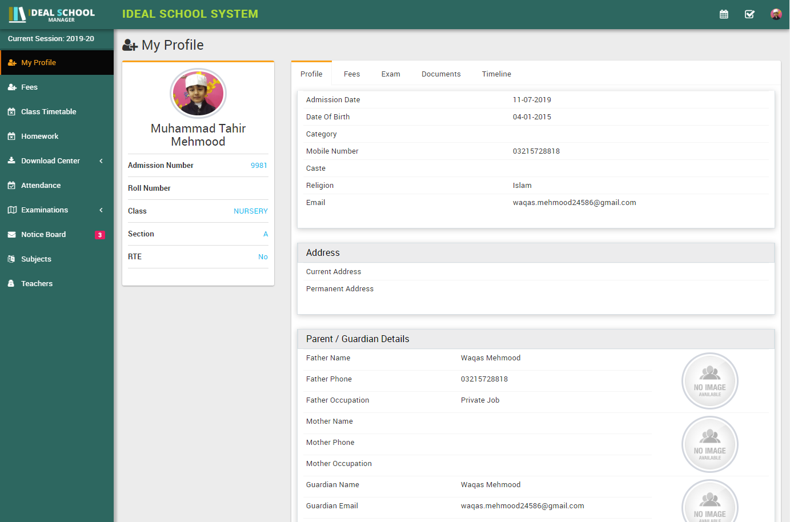Click the Guardian Name value Waqas Mehmood

pos(491,485)
